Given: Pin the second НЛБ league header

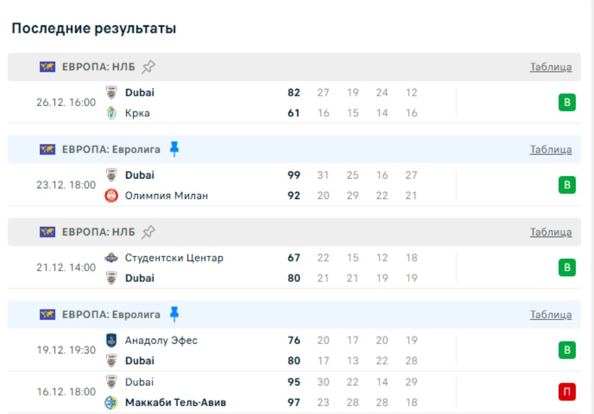Looking at the screenshot, I should (x=148, y=232).
